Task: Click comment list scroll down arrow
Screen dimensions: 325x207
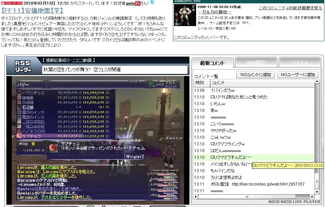Action: coord(317,192)
